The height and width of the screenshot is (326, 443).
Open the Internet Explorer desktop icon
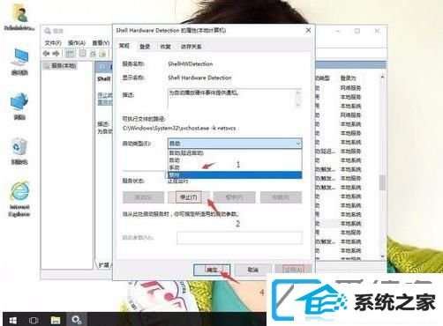[x=19, y=199]
